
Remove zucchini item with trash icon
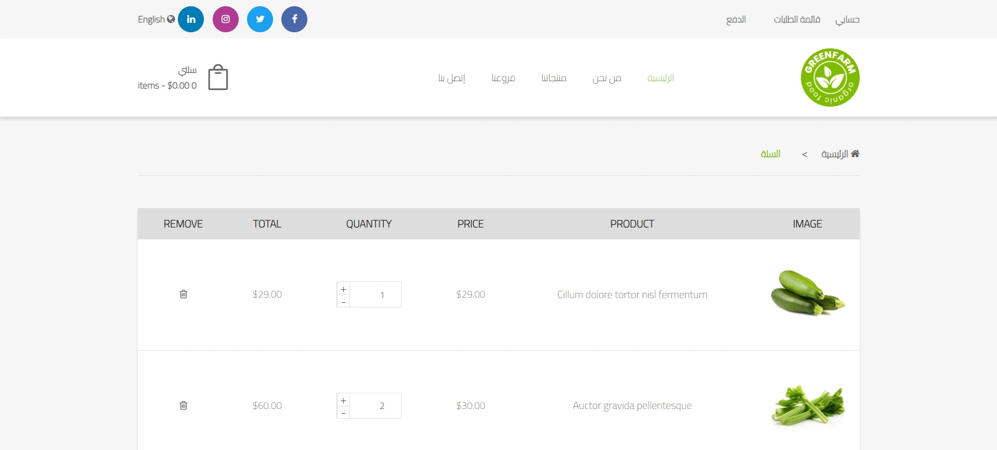(x=184, y=294)
